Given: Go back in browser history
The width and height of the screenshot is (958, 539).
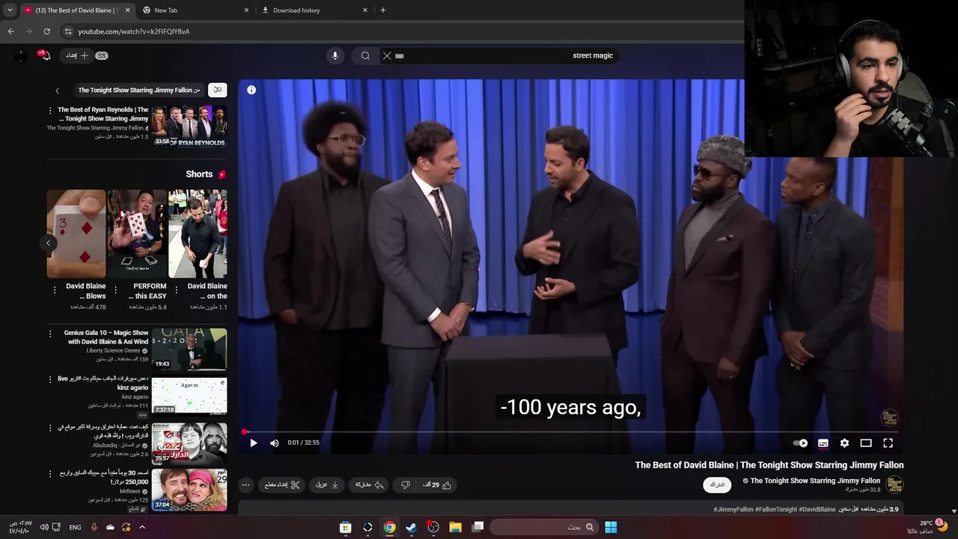Looking at the screenshot, I should 10,31.
